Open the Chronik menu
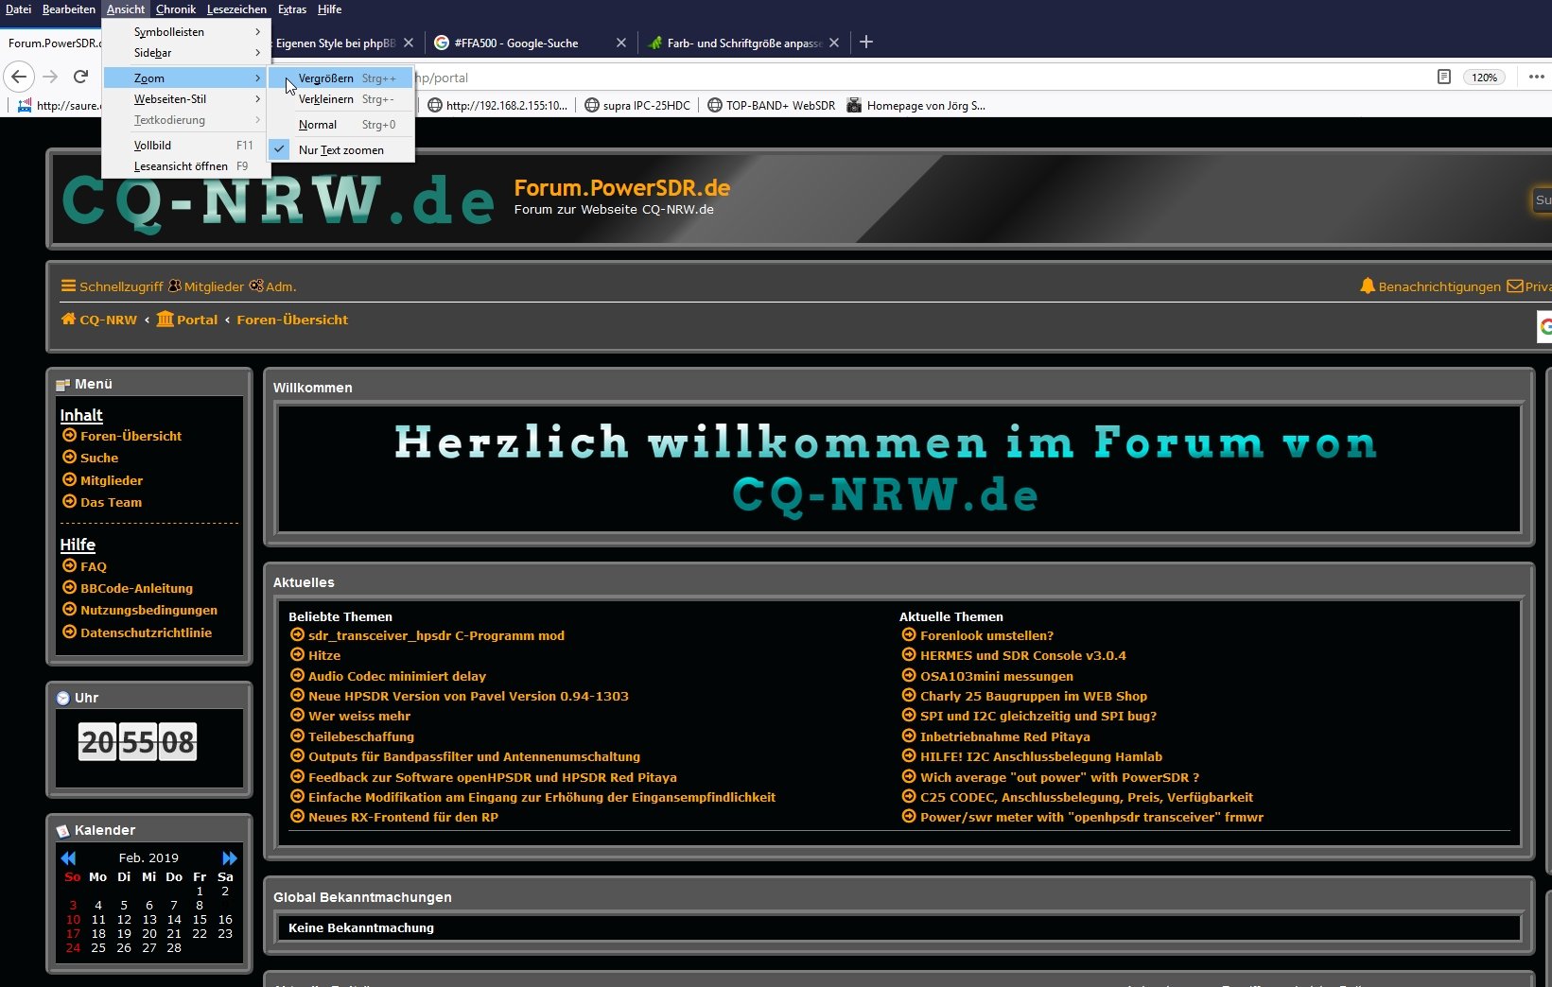The height and width of the screenshot is (987, 1552). click(x=176, y=9)
